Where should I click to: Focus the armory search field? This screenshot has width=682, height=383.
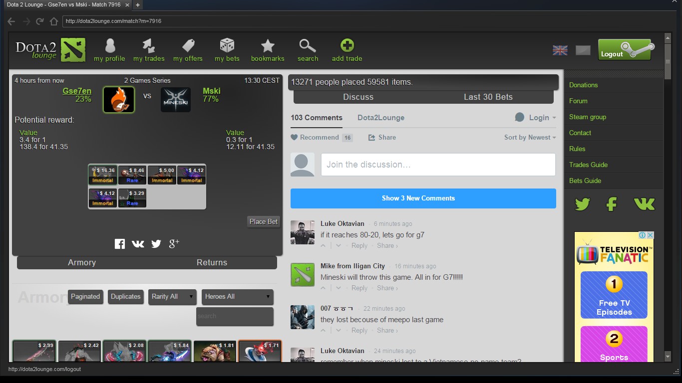click(235, 316)
